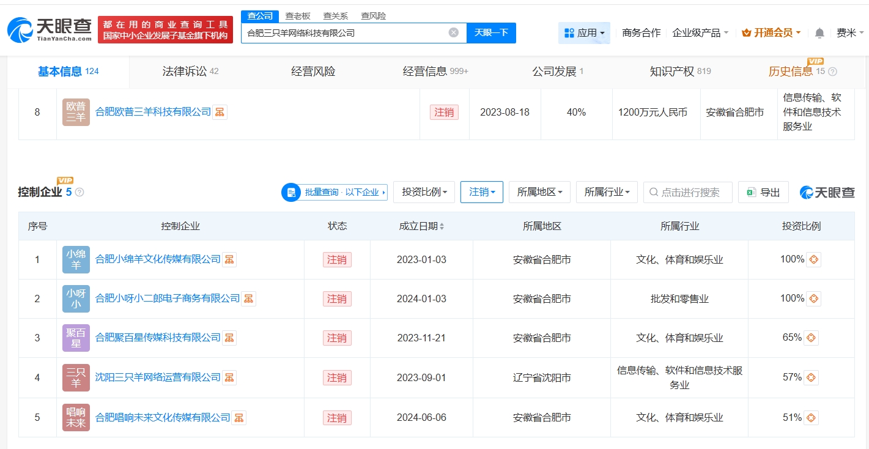Viewport: 869px width, 449px height.
Task: Clear the search box with X icon
Action: tap(453, 32)
